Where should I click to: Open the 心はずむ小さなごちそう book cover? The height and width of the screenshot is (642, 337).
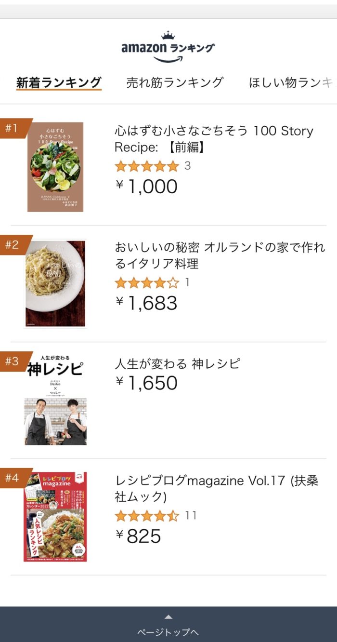pyautogui.click(x=55, y=167)
